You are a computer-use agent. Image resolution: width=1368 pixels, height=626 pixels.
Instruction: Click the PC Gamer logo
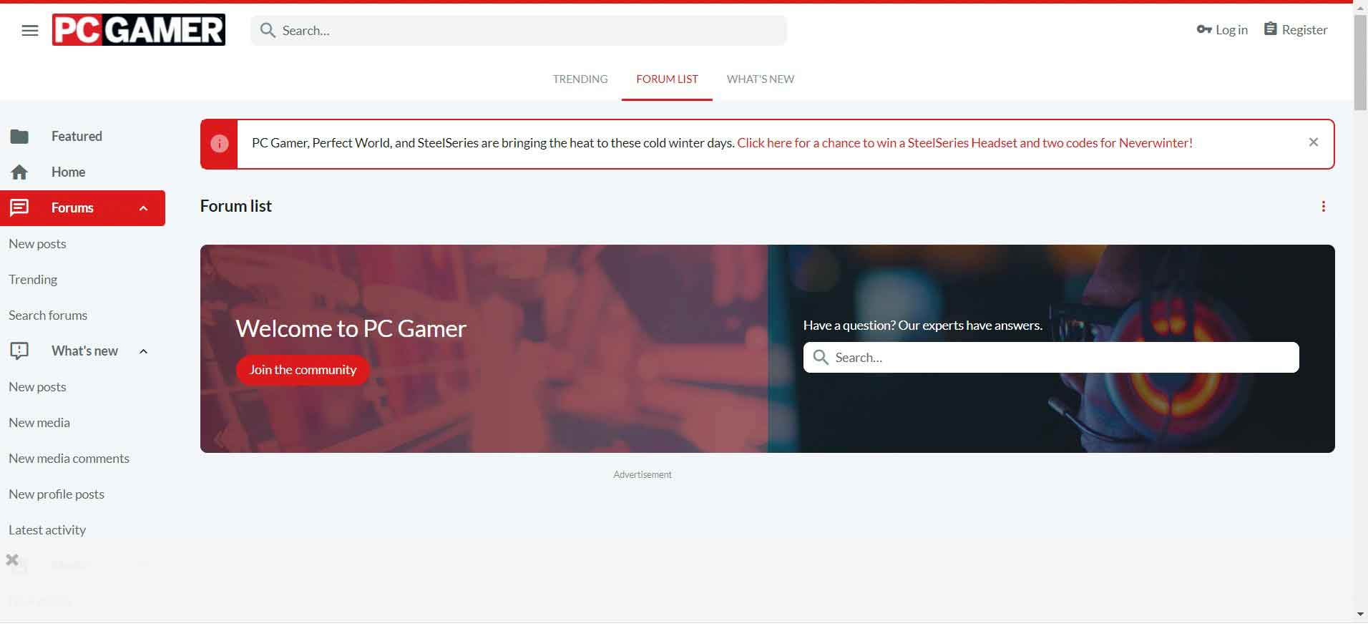139,30
